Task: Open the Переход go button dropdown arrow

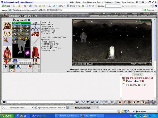Action: (155, 10)
